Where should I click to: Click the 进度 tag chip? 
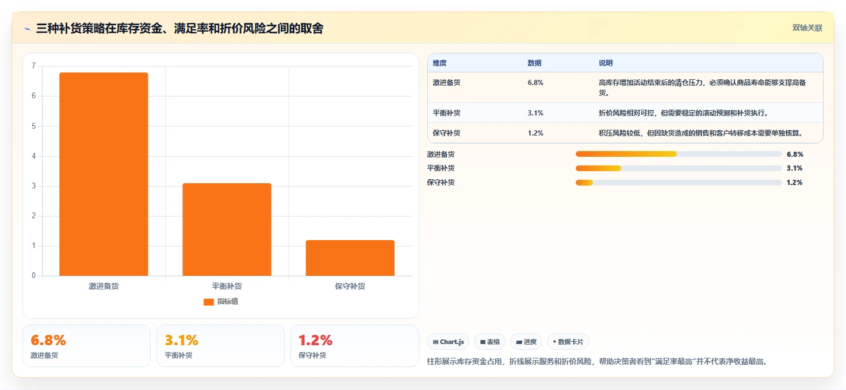pyautogui.click(x=526, y=342)
